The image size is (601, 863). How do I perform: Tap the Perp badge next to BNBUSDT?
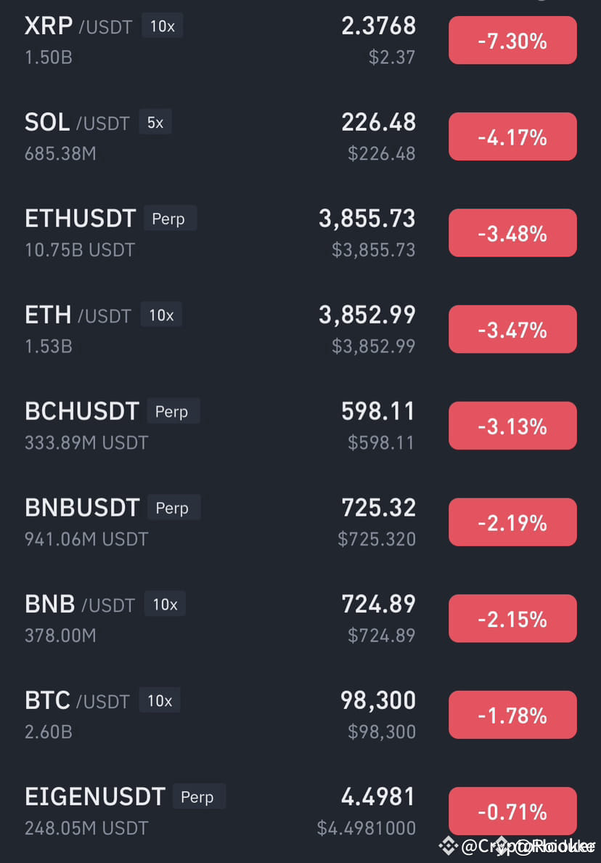pyautogui.click(x=173, y=508)
